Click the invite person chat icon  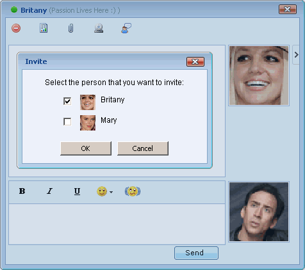(126, 28)
